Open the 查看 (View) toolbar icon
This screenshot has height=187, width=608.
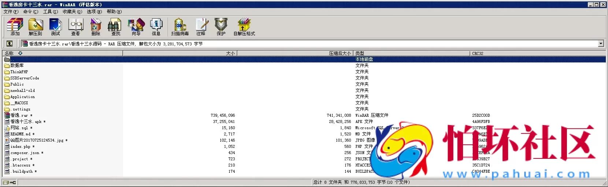(76, 27)
